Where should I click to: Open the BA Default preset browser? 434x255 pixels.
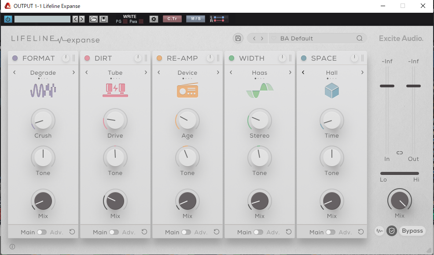[296, 38]
